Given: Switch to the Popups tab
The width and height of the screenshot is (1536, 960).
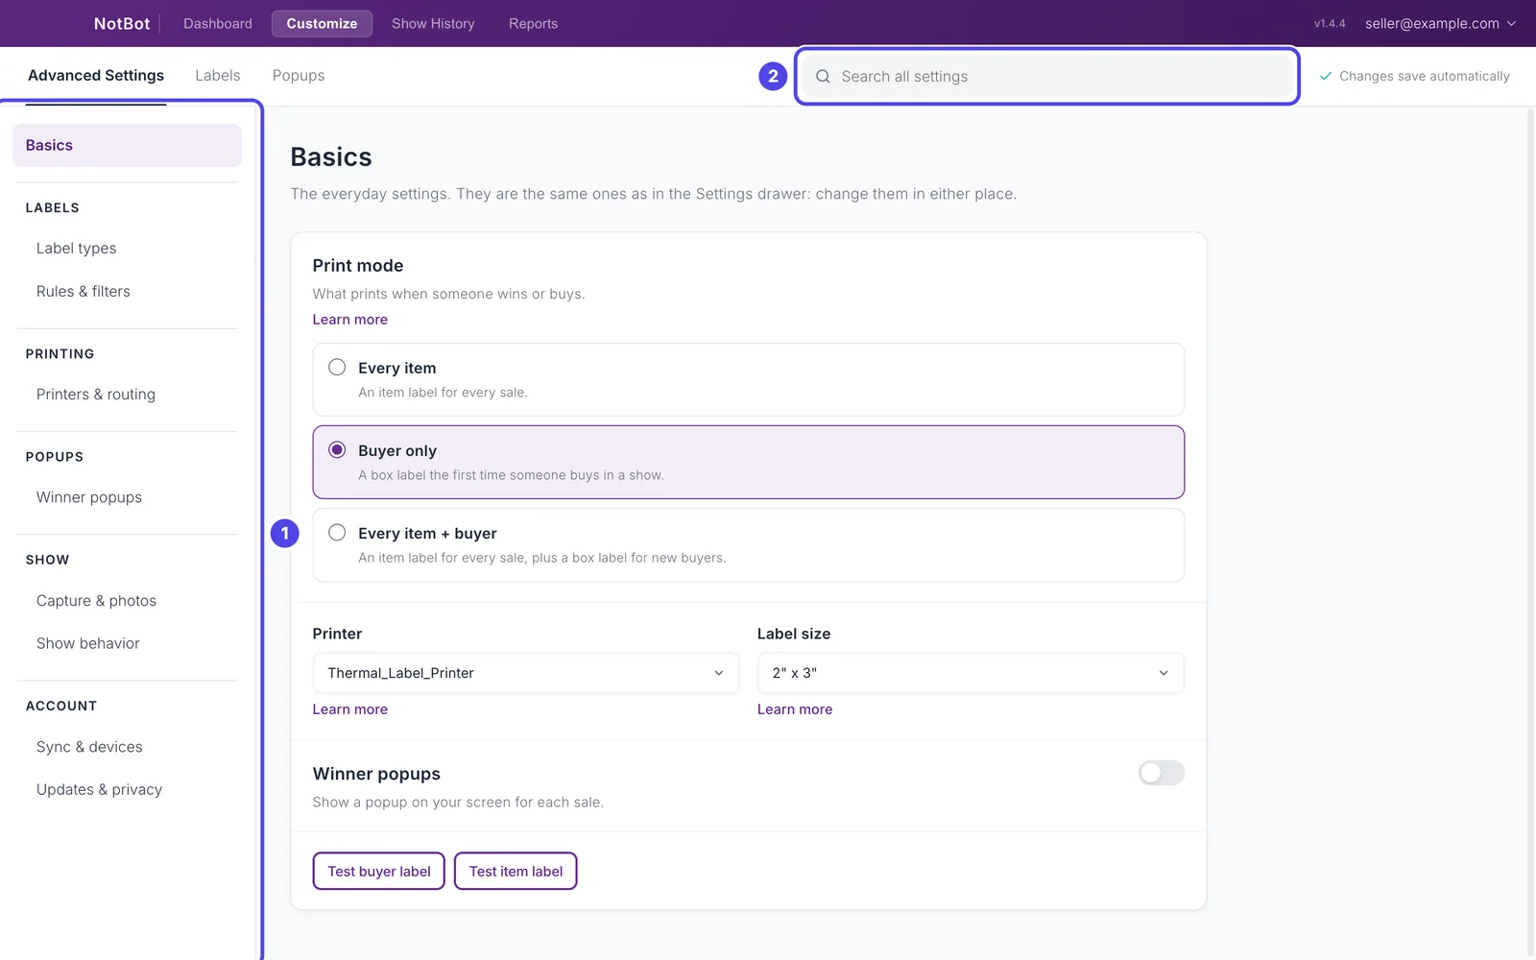Looking at the screenshot, I should (x=299, y=75).
